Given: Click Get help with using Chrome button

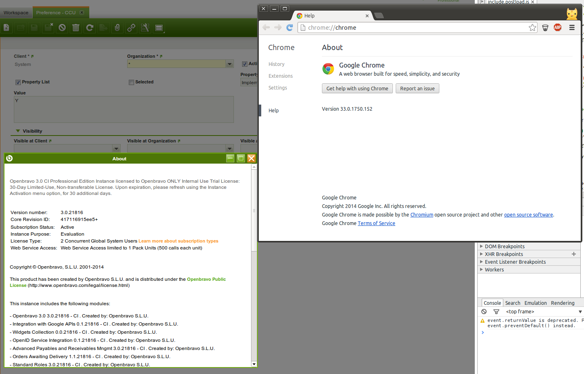Looking at the screenshot, I should click(x=357, y=88).
